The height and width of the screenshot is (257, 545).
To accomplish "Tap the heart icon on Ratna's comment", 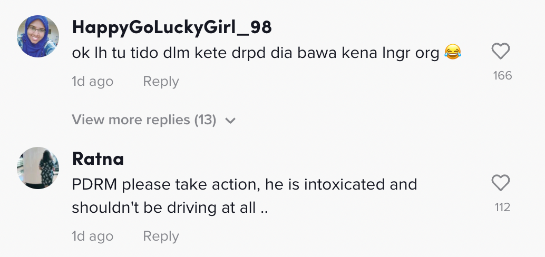I will pyautogui.click(x=500, y=183).
